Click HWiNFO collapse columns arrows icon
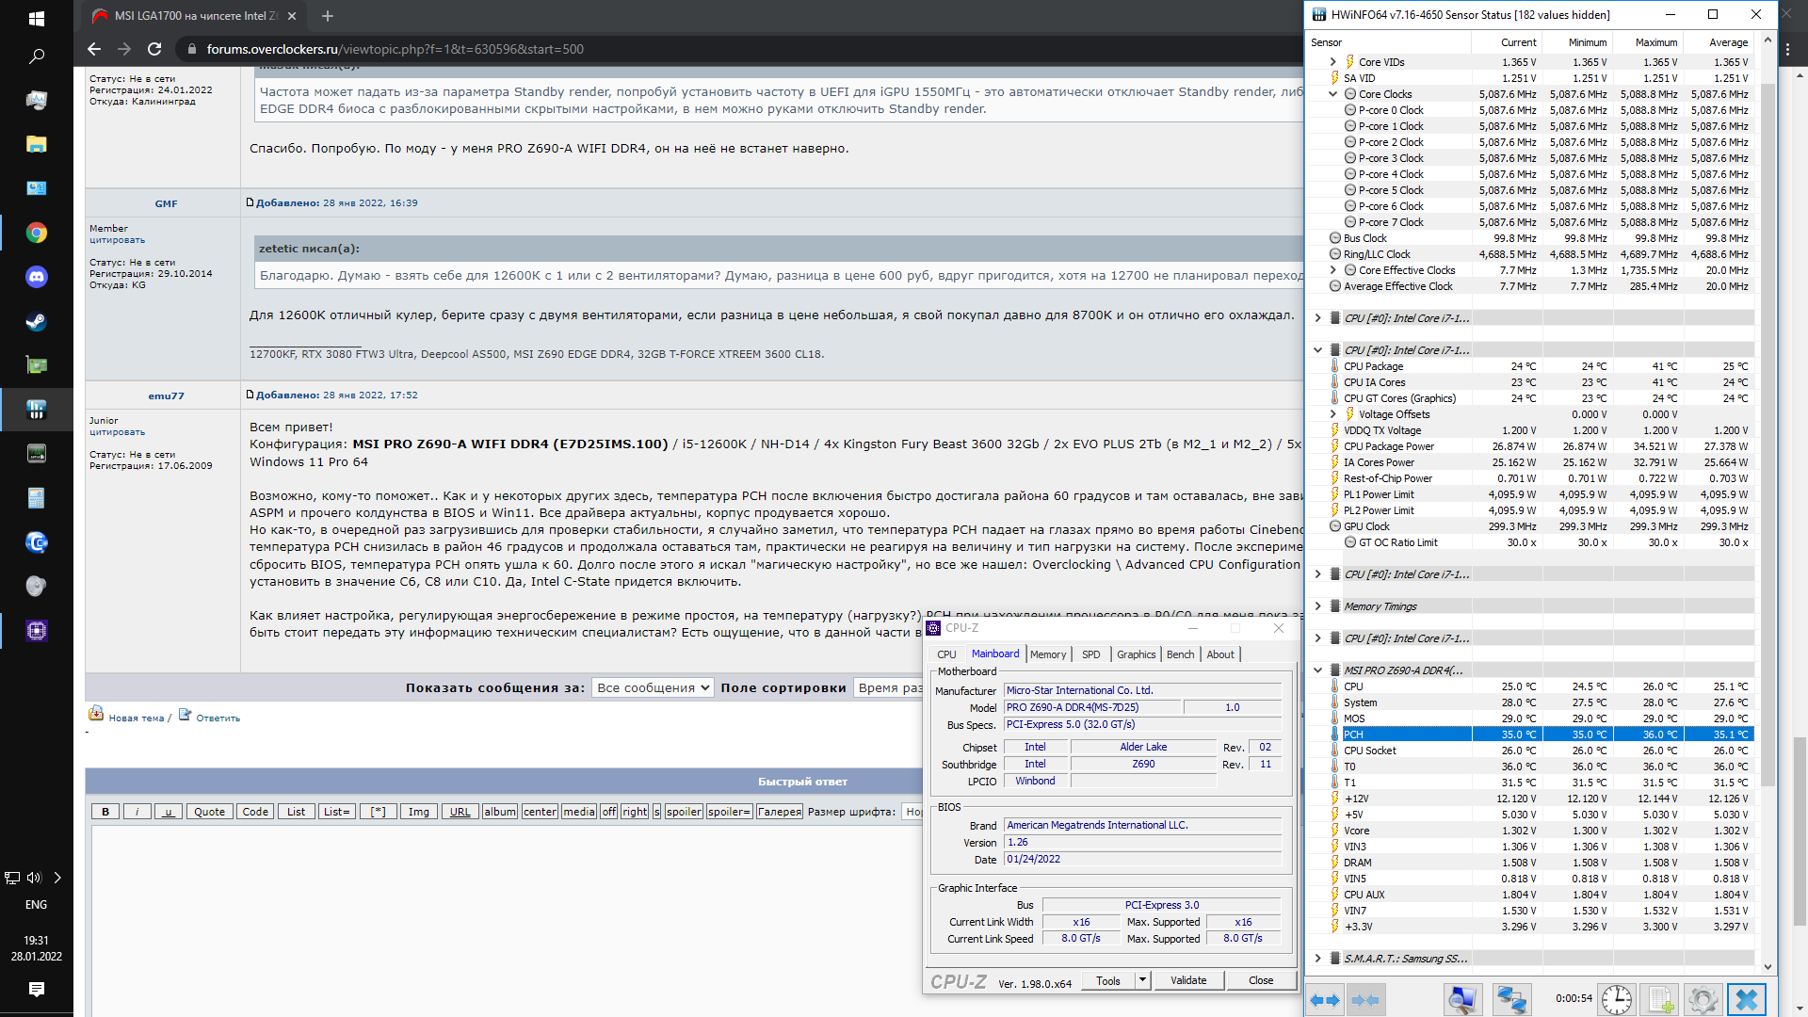Viewport: 1808px width, 1017px height. pyautogui.click(x=1364, y=1000)
